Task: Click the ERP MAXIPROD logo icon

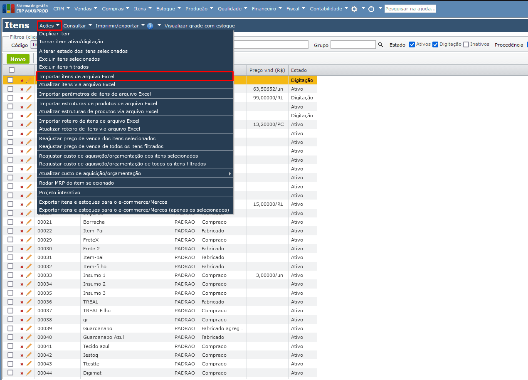Action: point(8,9)
